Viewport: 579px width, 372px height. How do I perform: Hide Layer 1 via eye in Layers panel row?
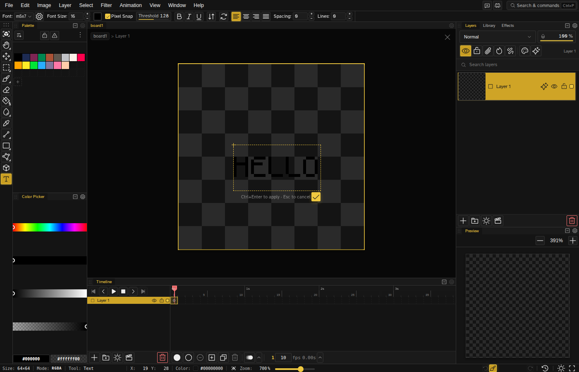pyautogui.click(x=554, y=86)
